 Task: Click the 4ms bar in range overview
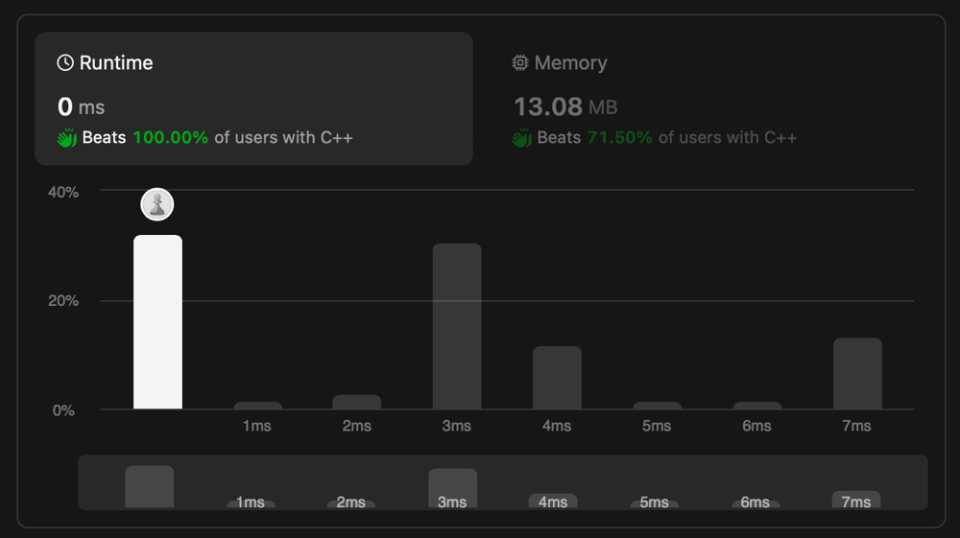pyautogui.click(x=553, y=501)
